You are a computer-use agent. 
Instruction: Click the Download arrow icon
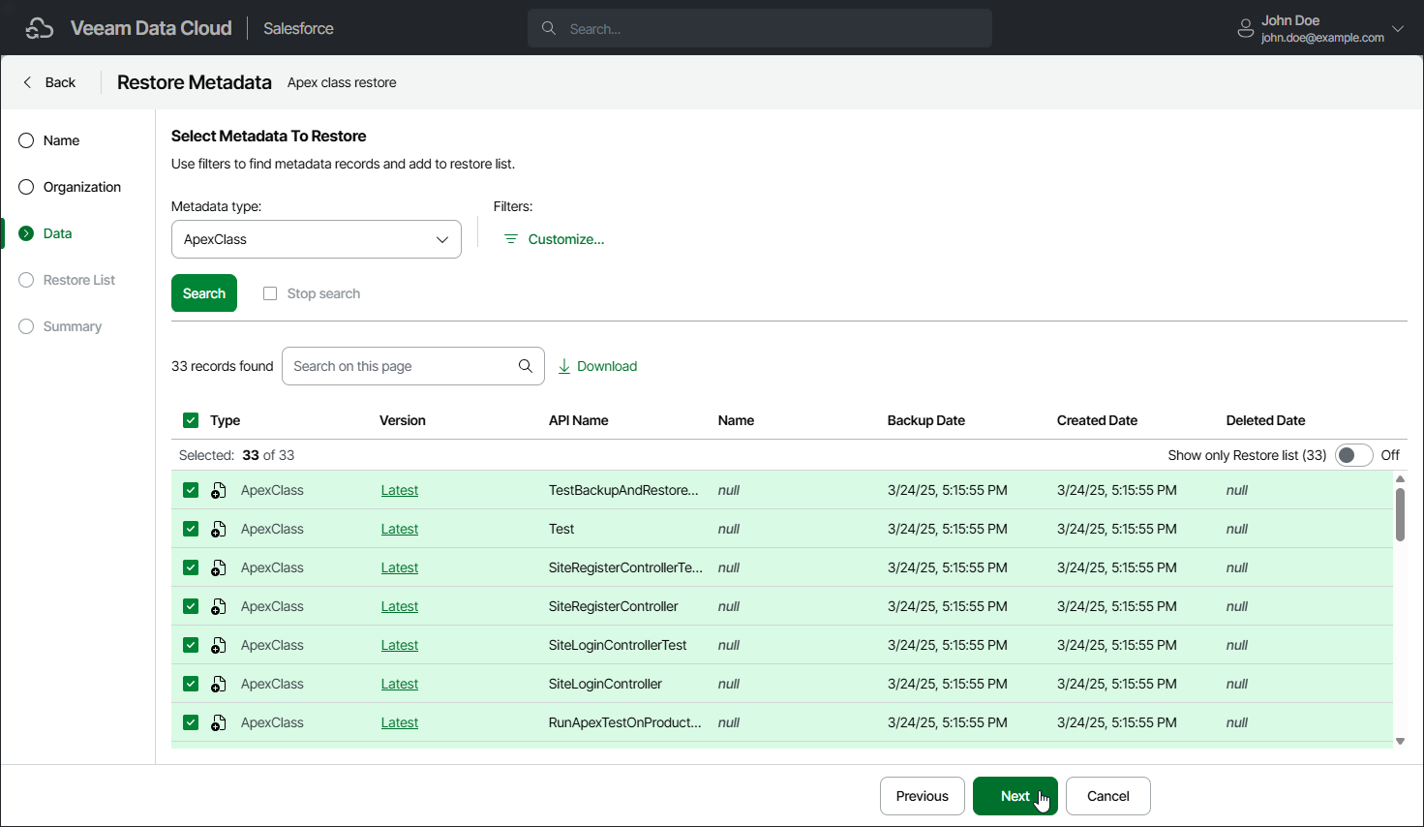(564, 366)
